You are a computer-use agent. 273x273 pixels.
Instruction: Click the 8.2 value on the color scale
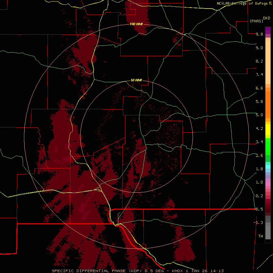pos(259,61)
